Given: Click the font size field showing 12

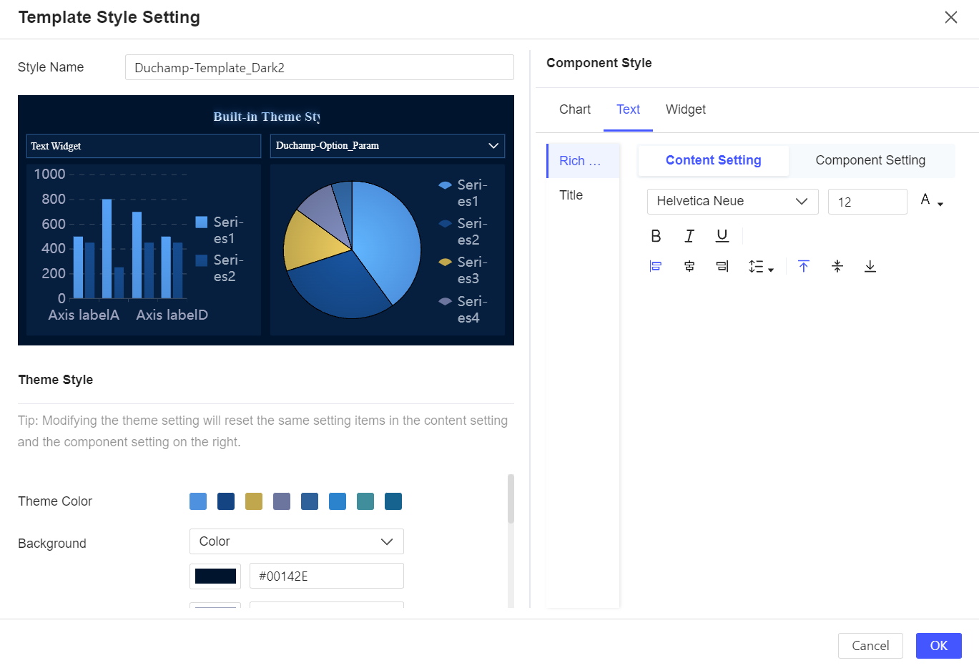Looking at the screenshot, I should tap(867, 202).
